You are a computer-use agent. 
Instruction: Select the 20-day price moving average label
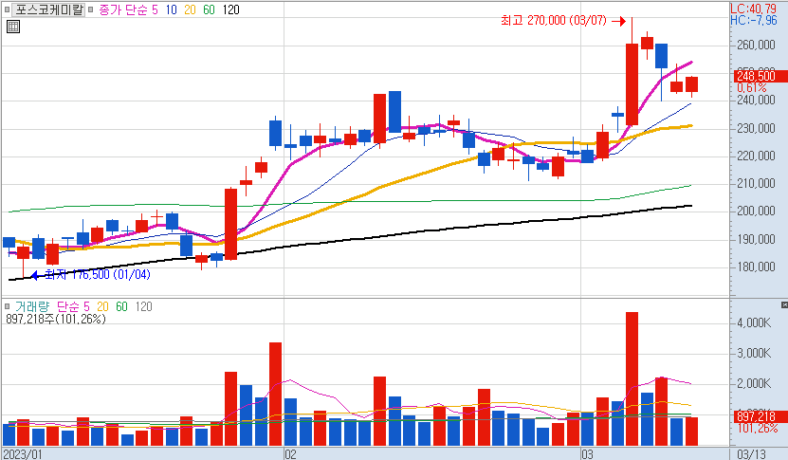tap(190, 9)
